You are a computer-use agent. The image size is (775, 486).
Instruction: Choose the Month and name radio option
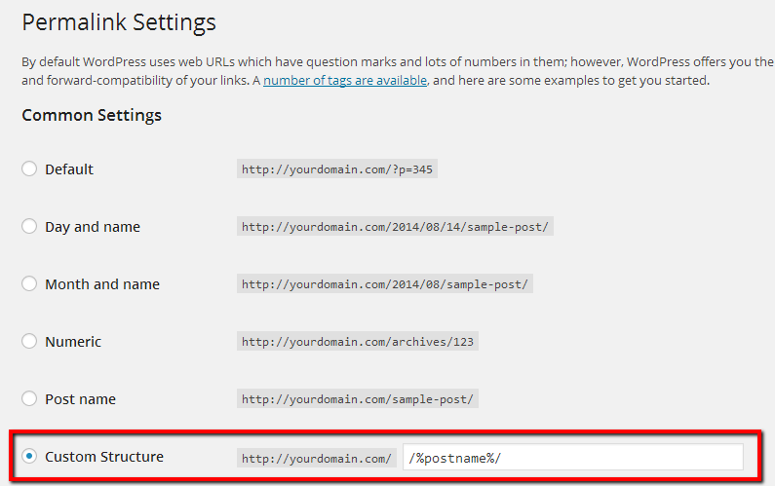tap(29, 283)
